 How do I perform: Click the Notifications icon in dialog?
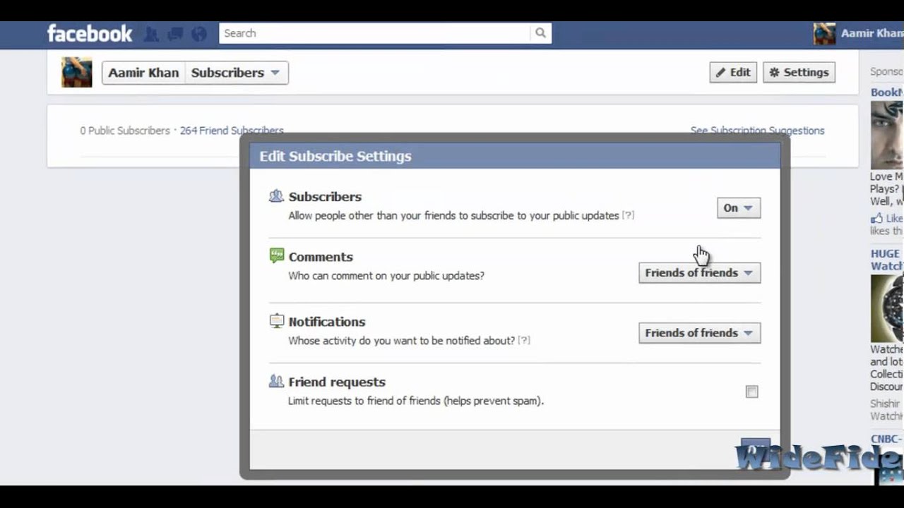277,321
